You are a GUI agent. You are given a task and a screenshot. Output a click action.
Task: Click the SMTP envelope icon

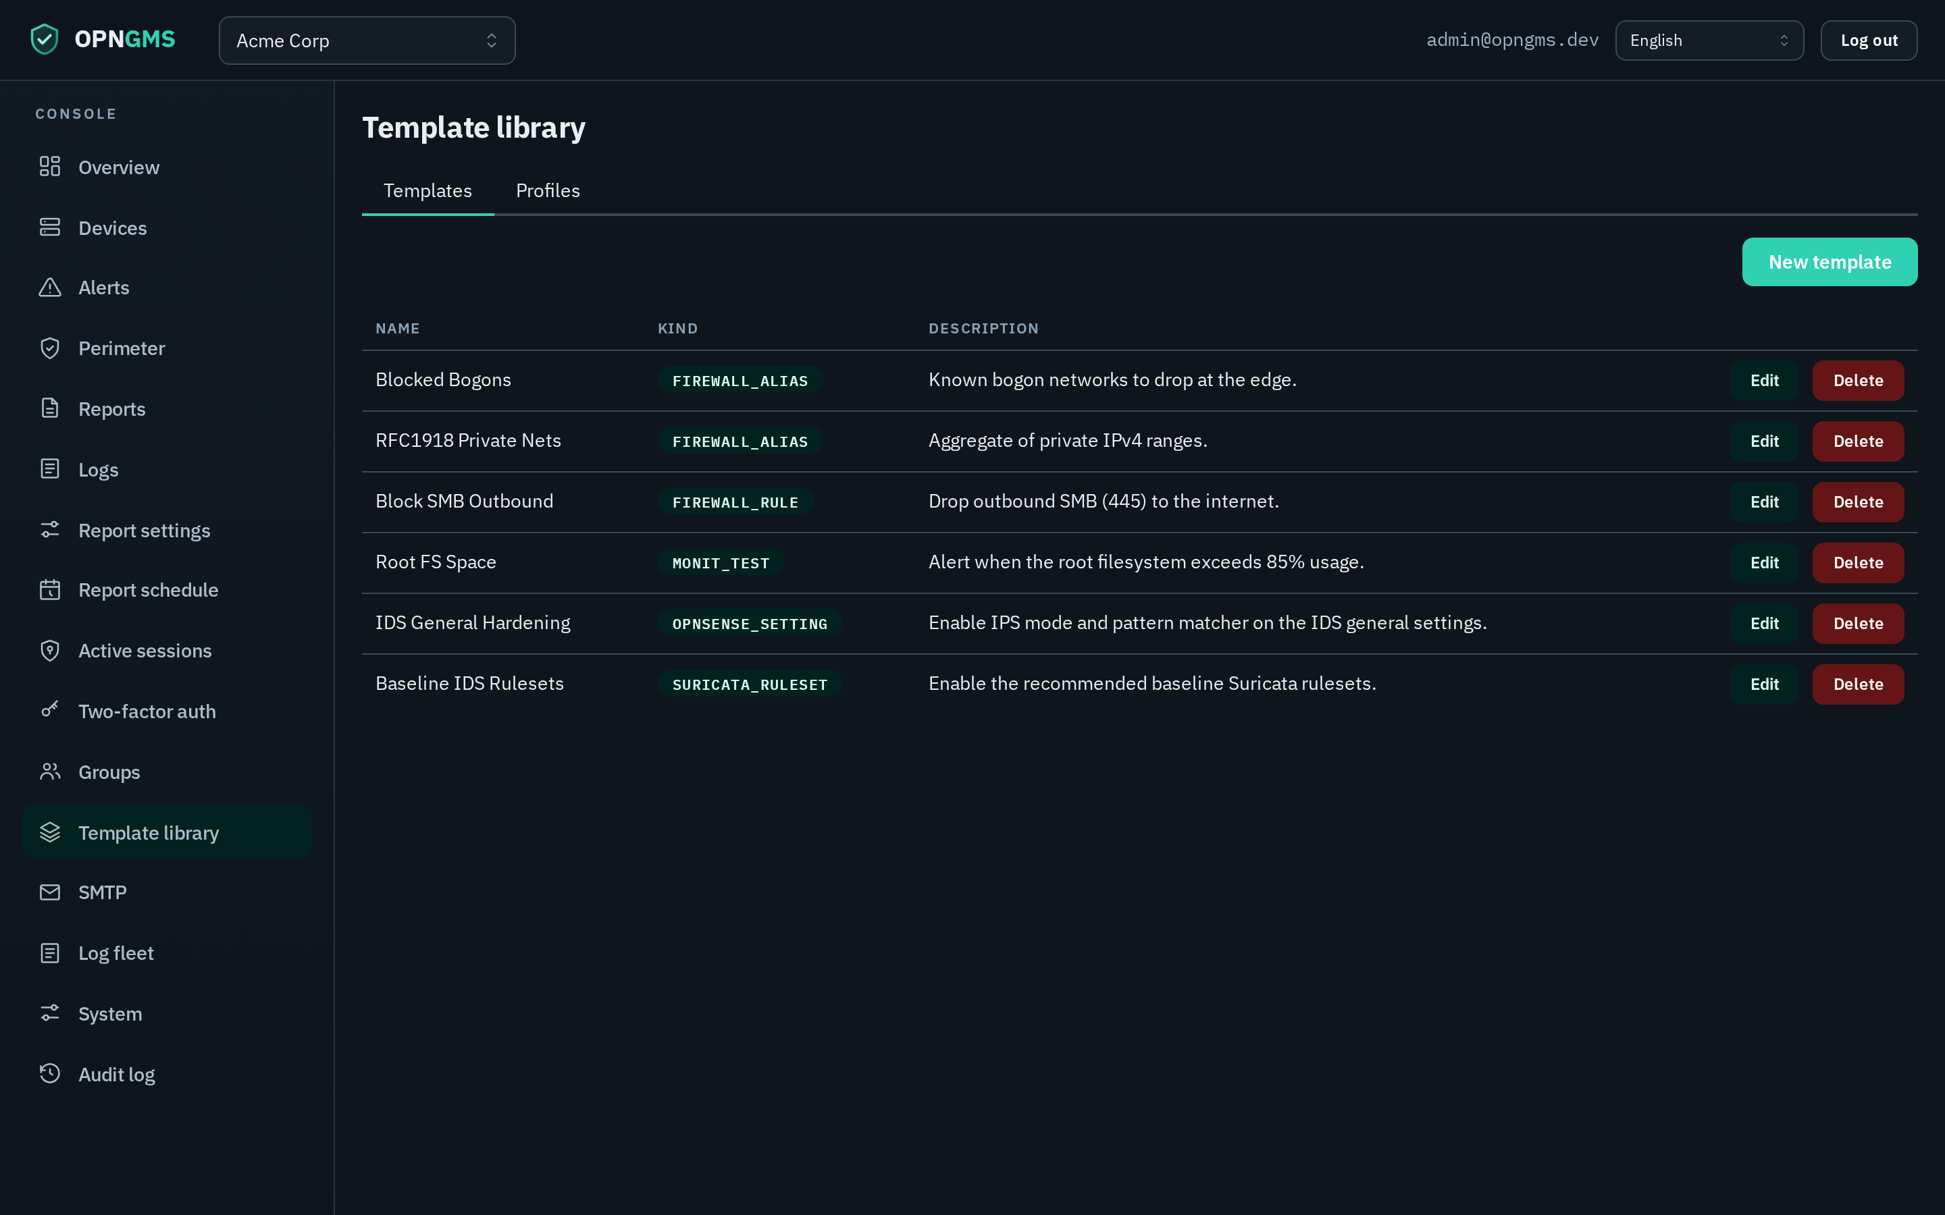pos(50,892)
